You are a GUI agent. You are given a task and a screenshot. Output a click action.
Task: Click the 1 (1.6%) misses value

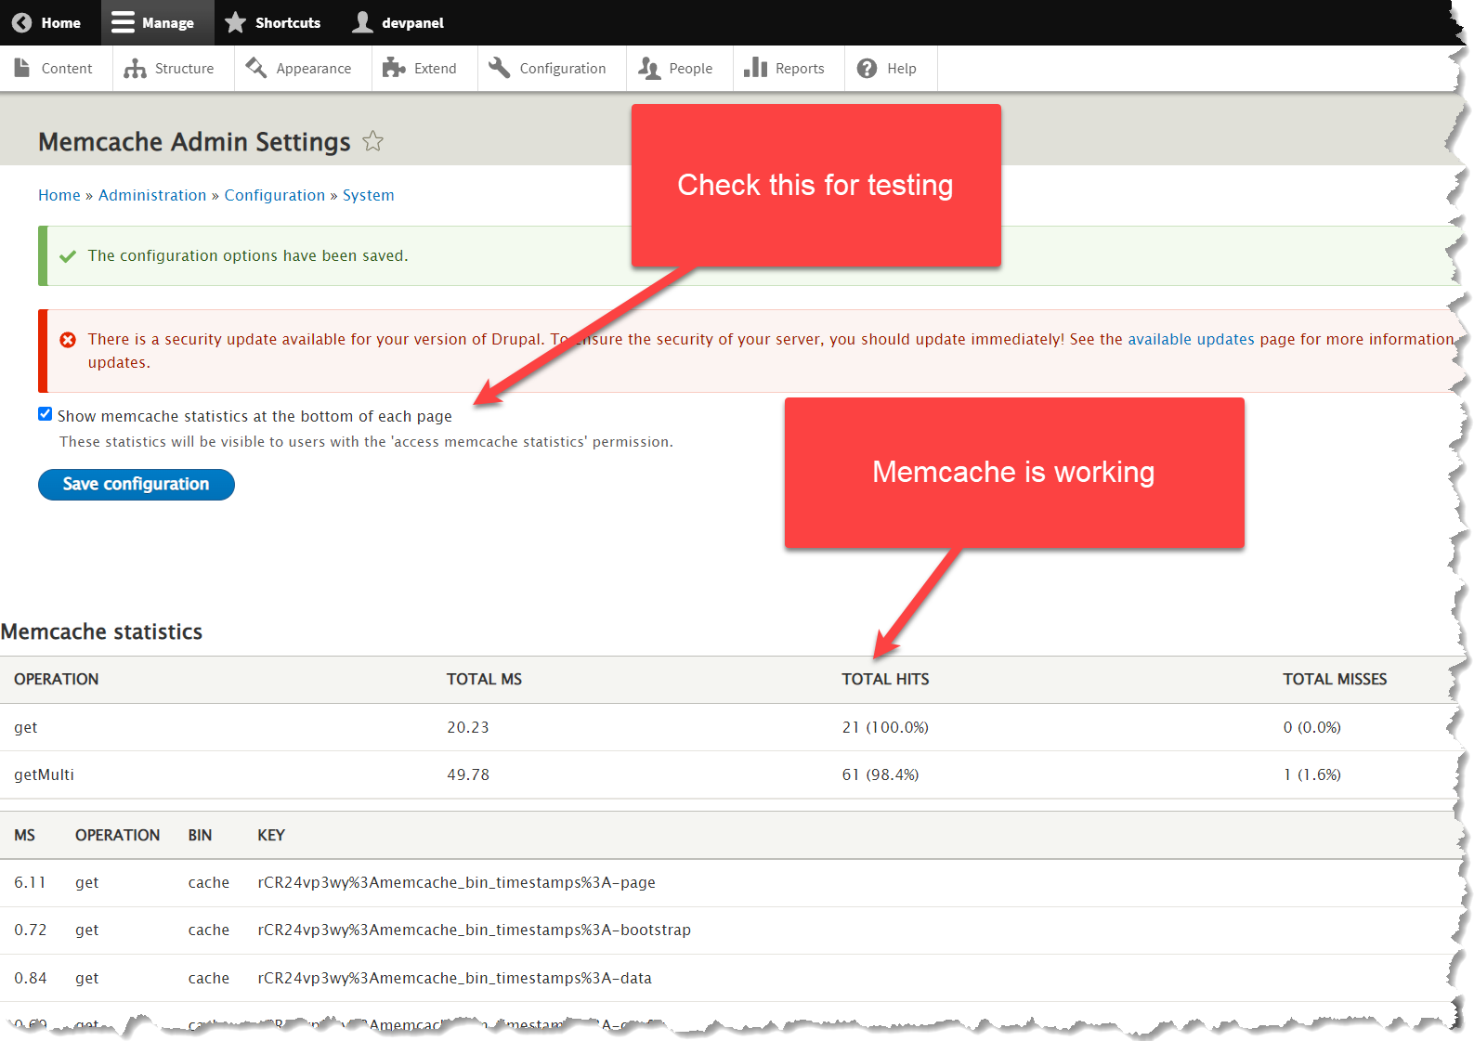pos(1312,774)
